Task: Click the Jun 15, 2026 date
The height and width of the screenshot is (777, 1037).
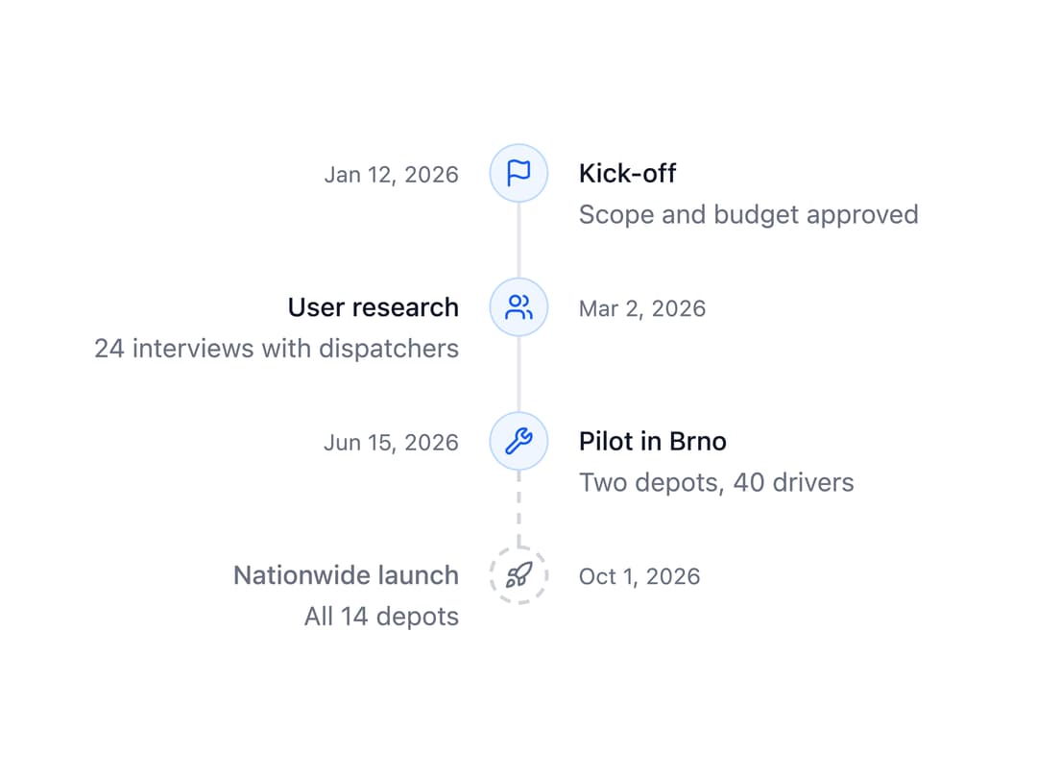Action: pyautogui.click(x=392, y=443)
